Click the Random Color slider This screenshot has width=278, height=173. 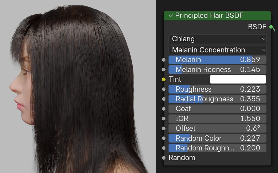click(x=217, y=138)
